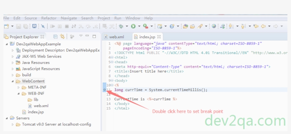Click the breakpoint marker on line 11
291x134 pixels.
pos(105,90)
